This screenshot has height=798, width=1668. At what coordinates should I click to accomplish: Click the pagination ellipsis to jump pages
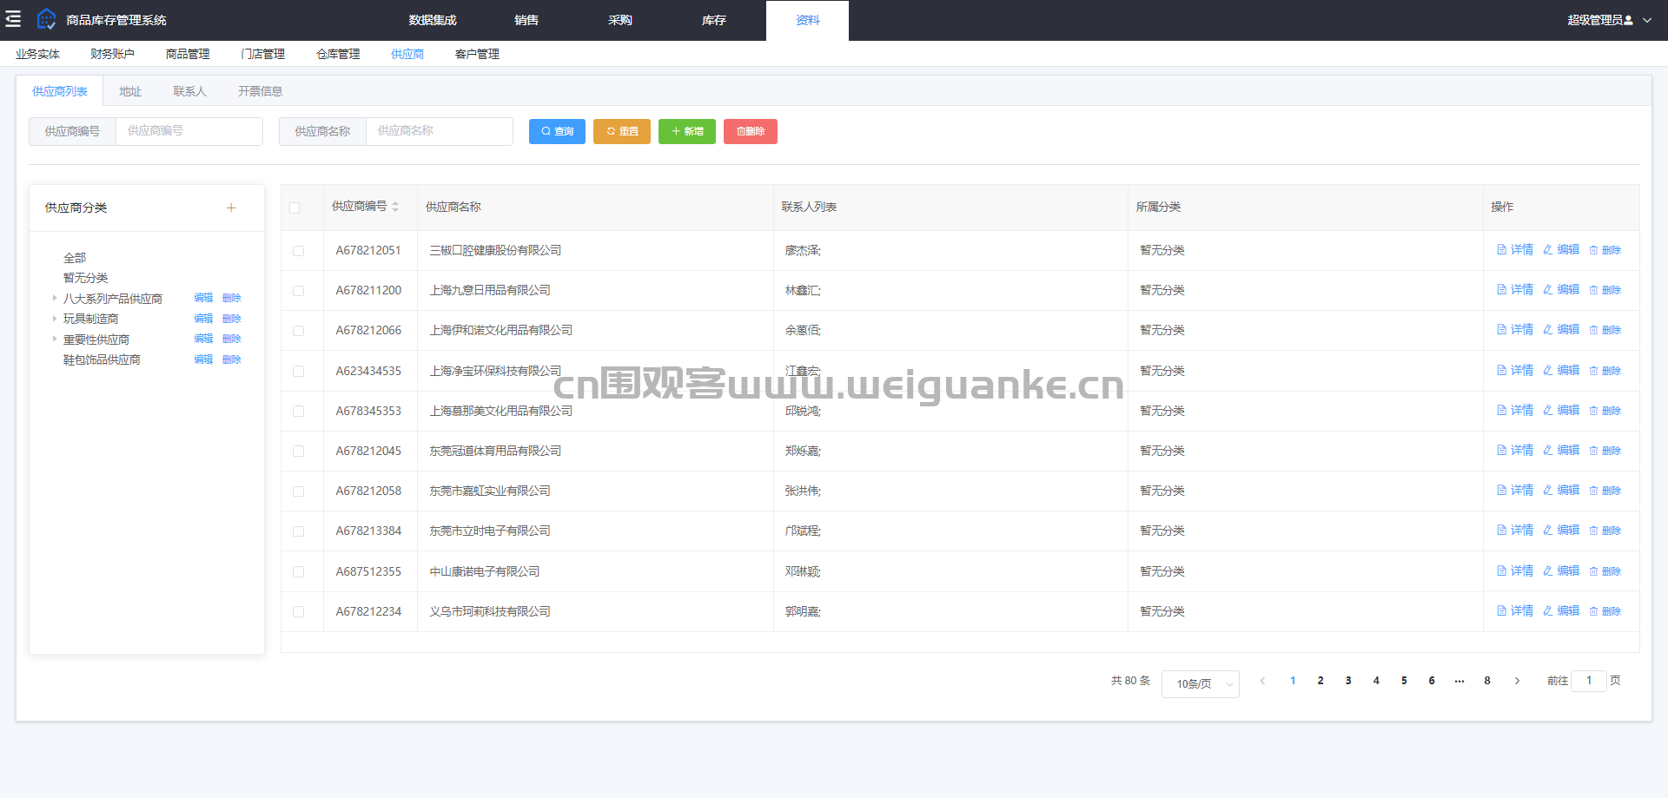pos(1459,681)
